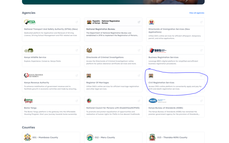Viewport: 229px width, 143px height.
Task: Open National Council for Persons with Disabilities title
Action: pyautogui.click(x=111, y=108)
